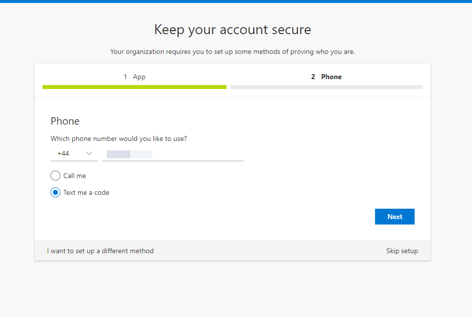Click the Keep your account secure heading

click(233, 30)
